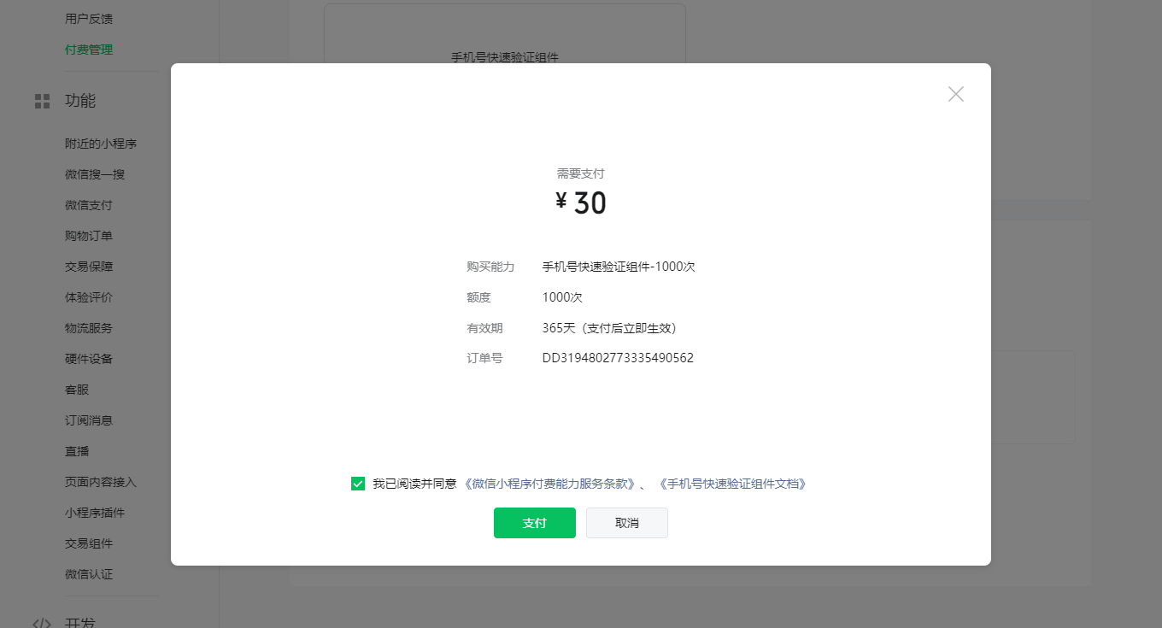Click the 开发 section heading
1162x628 pixels.
pos(80,622)
